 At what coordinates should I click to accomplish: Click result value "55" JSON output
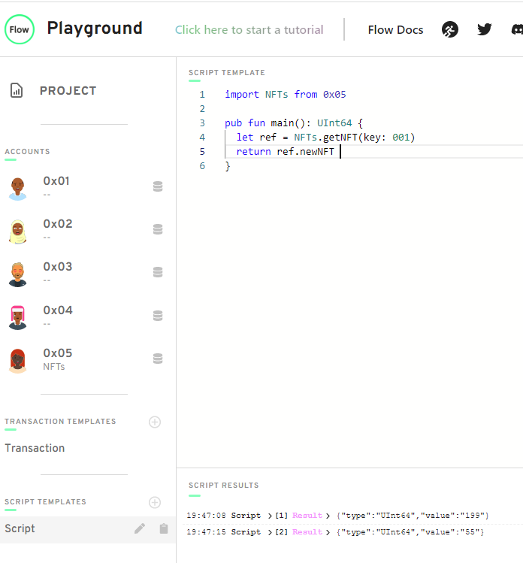[x=410, y=532]
